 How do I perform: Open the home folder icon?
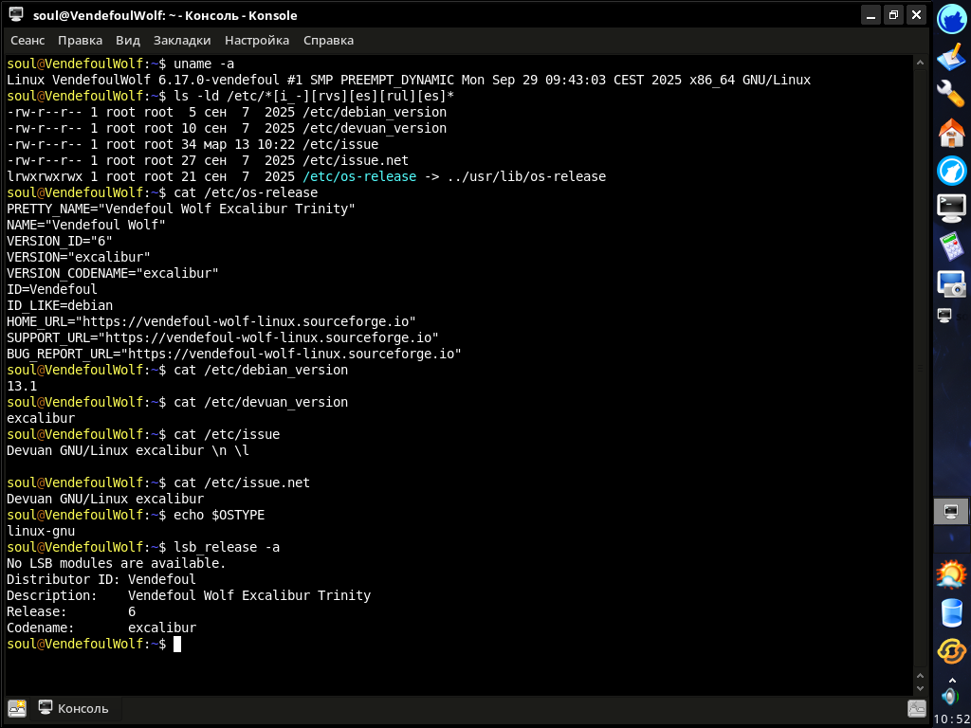coord(951,133)
